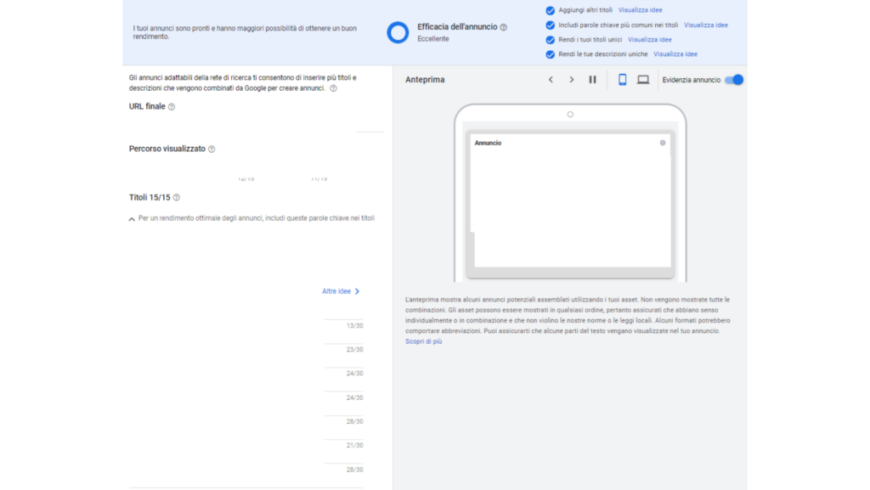Show next ad preview with right arrow

pyautogui.click(x=572, y=80)
